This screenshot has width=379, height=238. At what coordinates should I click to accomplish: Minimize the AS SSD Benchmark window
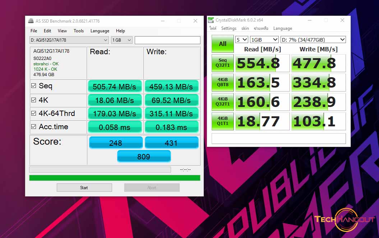[163, 21]
